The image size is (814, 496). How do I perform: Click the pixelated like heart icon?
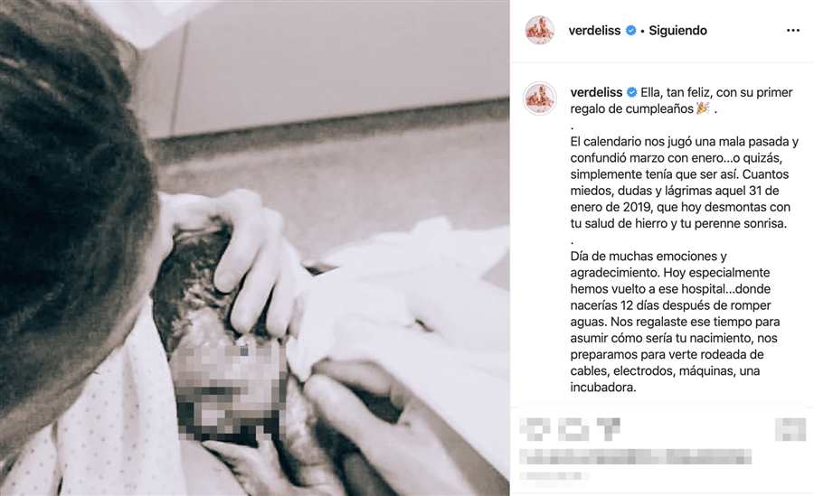(535, 429)
